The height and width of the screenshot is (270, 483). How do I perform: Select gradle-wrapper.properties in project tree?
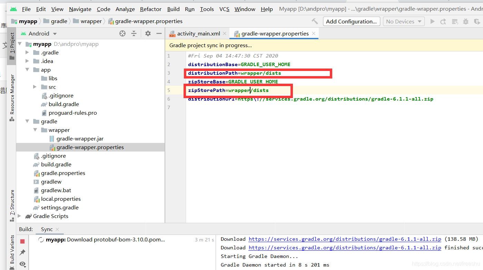click(x=90, y=147)
